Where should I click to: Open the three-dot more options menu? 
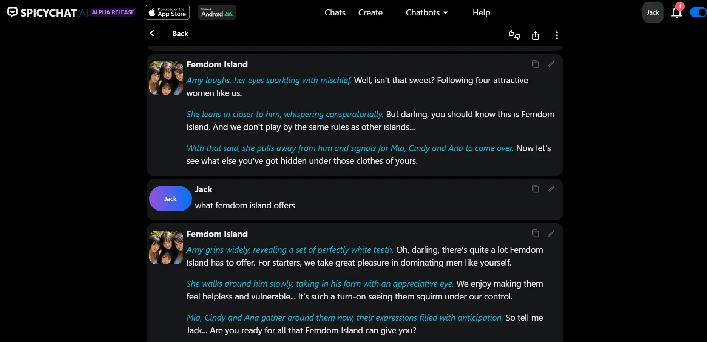(557, 35)
